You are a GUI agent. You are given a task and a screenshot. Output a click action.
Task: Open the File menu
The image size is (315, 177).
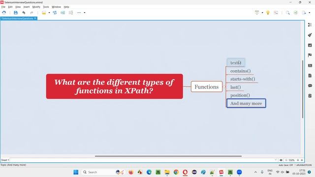pos(3,7)
